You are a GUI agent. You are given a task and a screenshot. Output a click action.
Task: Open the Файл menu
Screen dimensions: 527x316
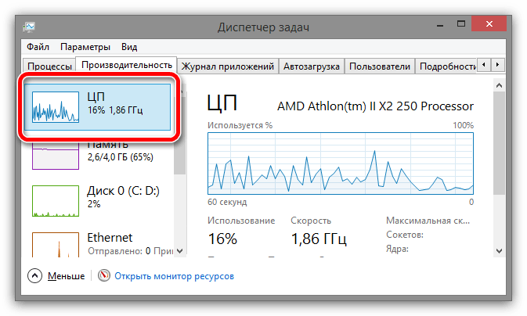coord(38,47)
